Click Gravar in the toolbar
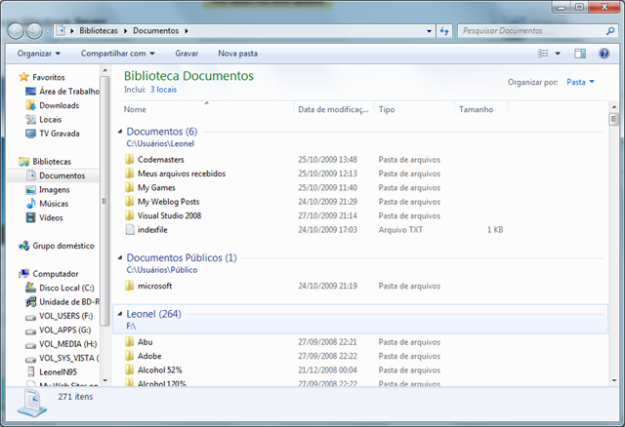The height and width of the screenshot is (427, 625). coord(187,54)
